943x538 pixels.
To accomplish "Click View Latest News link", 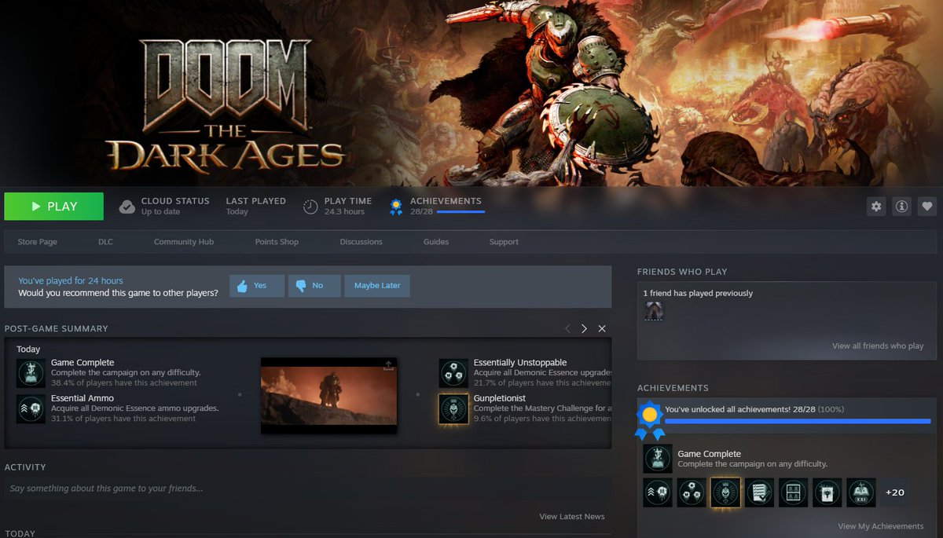I will tap(572, 517).
